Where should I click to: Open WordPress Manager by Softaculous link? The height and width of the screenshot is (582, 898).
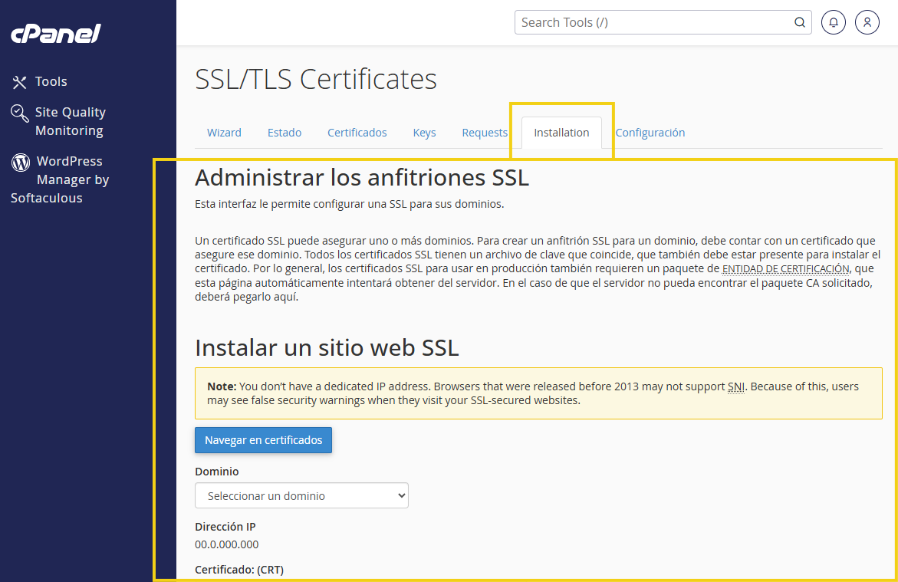tap(60, 179)
